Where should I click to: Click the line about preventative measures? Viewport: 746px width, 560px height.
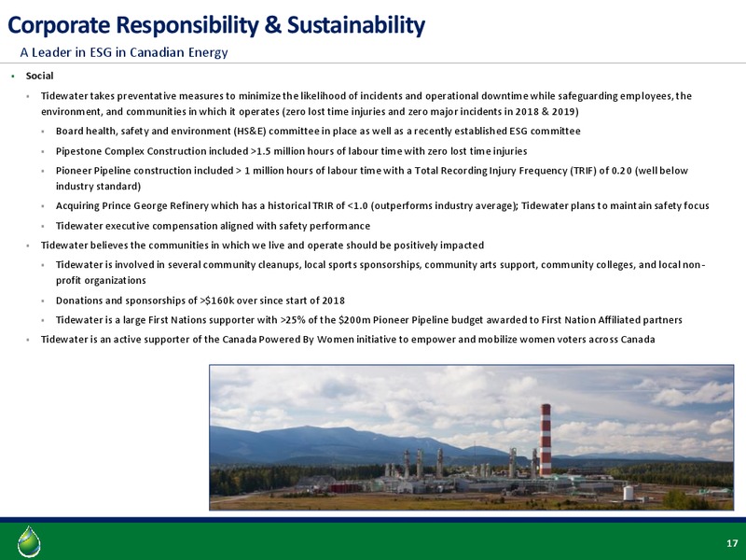click(x=366, y=104)
